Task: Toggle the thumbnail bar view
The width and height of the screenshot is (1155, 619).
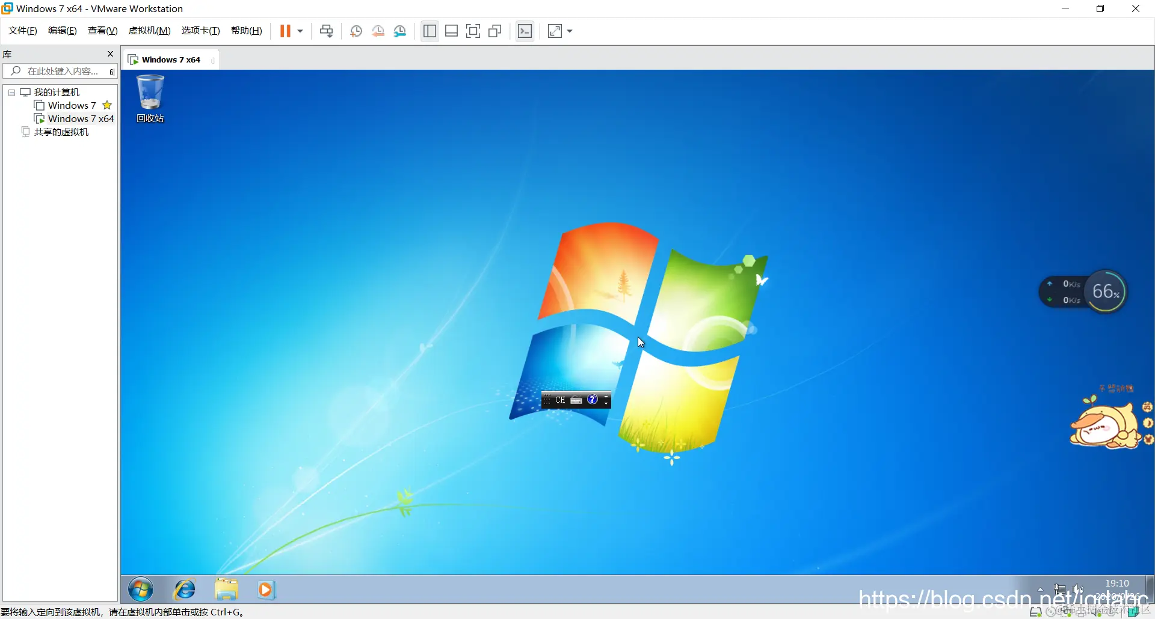Action: point(452,31)
